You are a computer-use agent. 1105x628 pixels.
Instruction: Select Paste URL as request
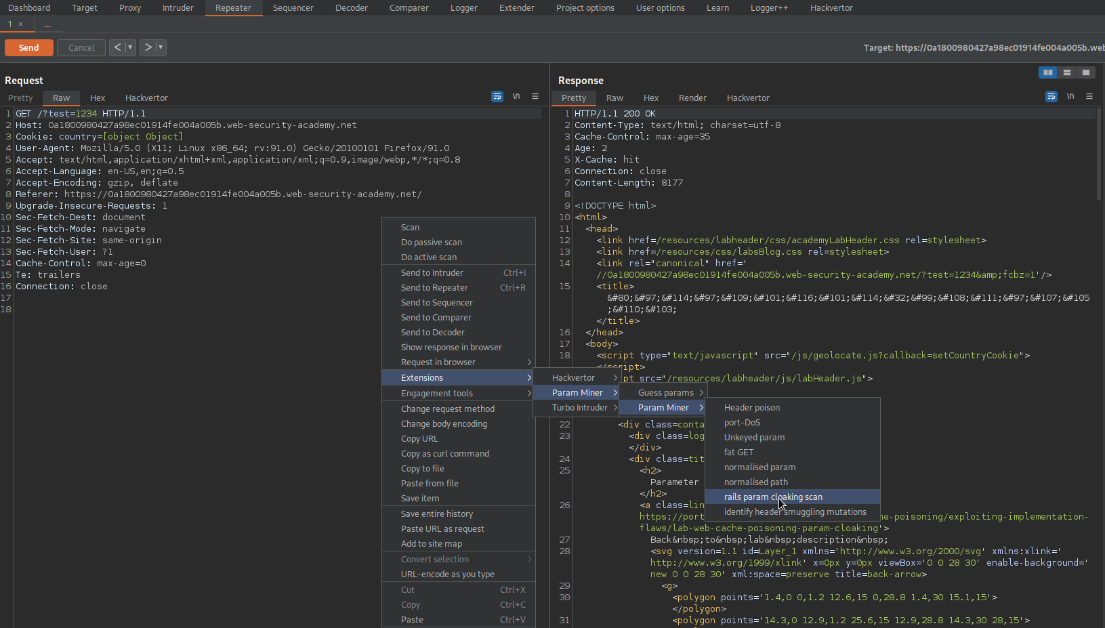click(459, 529)
